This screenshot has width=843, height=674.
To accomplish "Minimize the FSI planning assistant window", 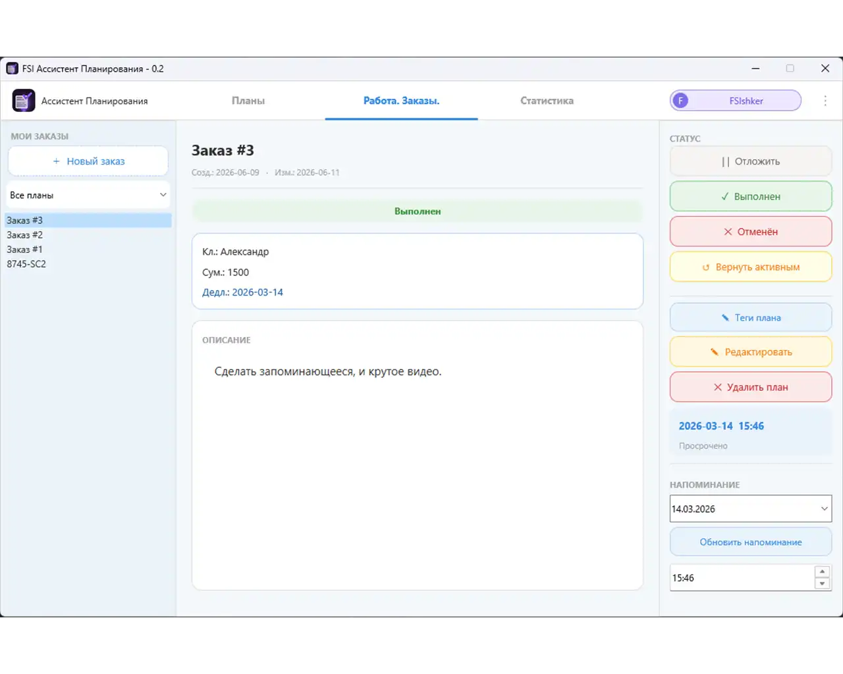I will 755,68.
